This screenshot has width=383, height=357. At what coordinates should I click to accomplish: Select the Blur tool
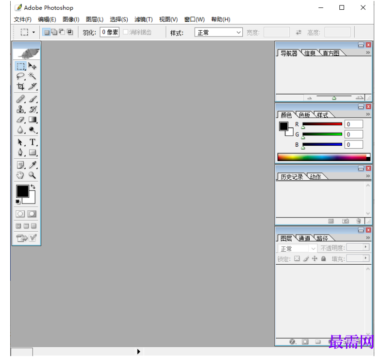pyautogui.click(x=20, y=130)
